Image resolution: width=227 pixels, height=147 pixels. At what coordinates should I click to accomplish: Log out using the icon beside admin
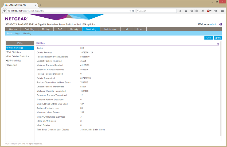pyautogui.click(x=221, y=24)
